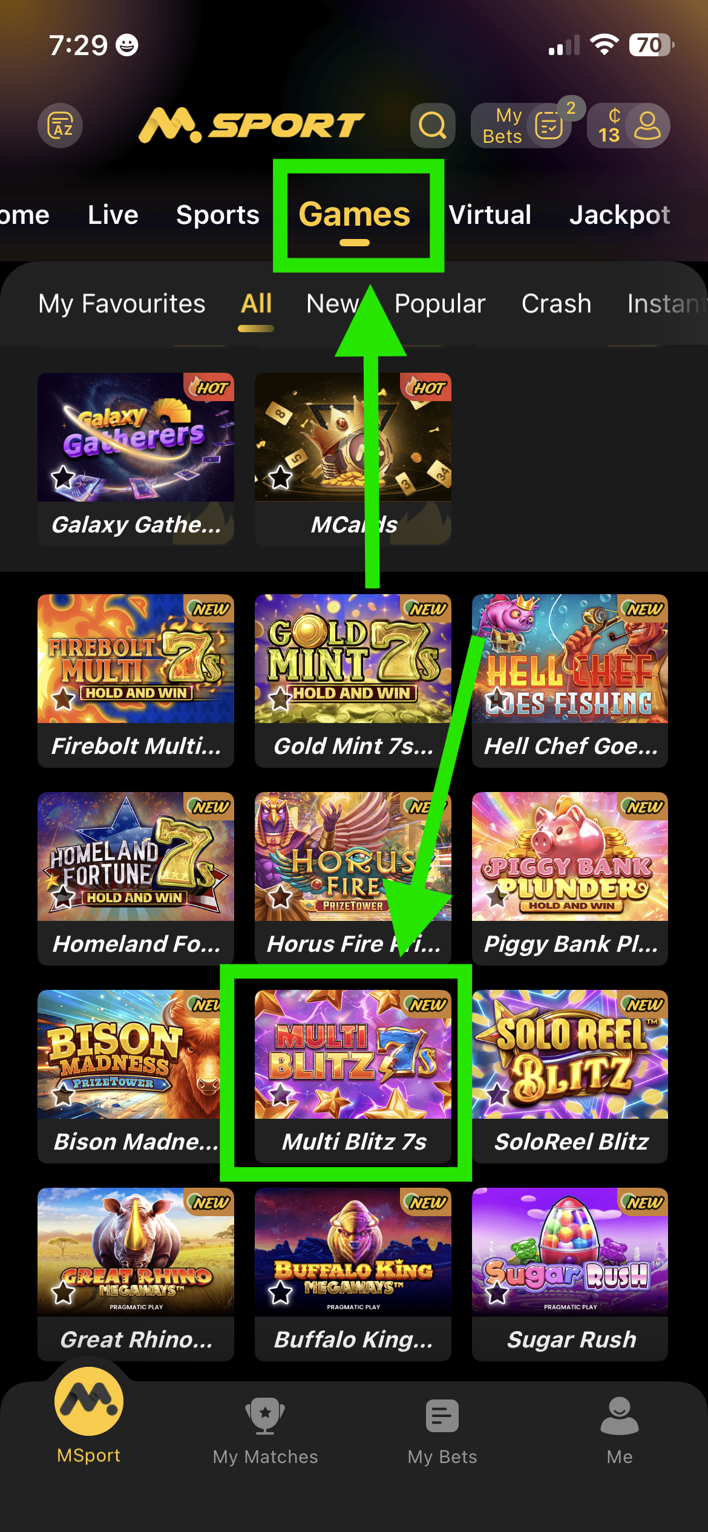Open the Live tab
Viewport: 708px width, 1532px height.
pyautogui.click(x=113, y=215)
